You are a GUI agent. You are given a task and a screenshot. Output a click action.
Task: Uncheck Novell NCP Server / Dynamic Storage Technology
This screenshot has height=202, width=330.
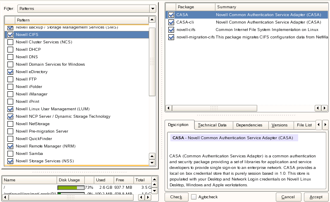click(10, 116)
